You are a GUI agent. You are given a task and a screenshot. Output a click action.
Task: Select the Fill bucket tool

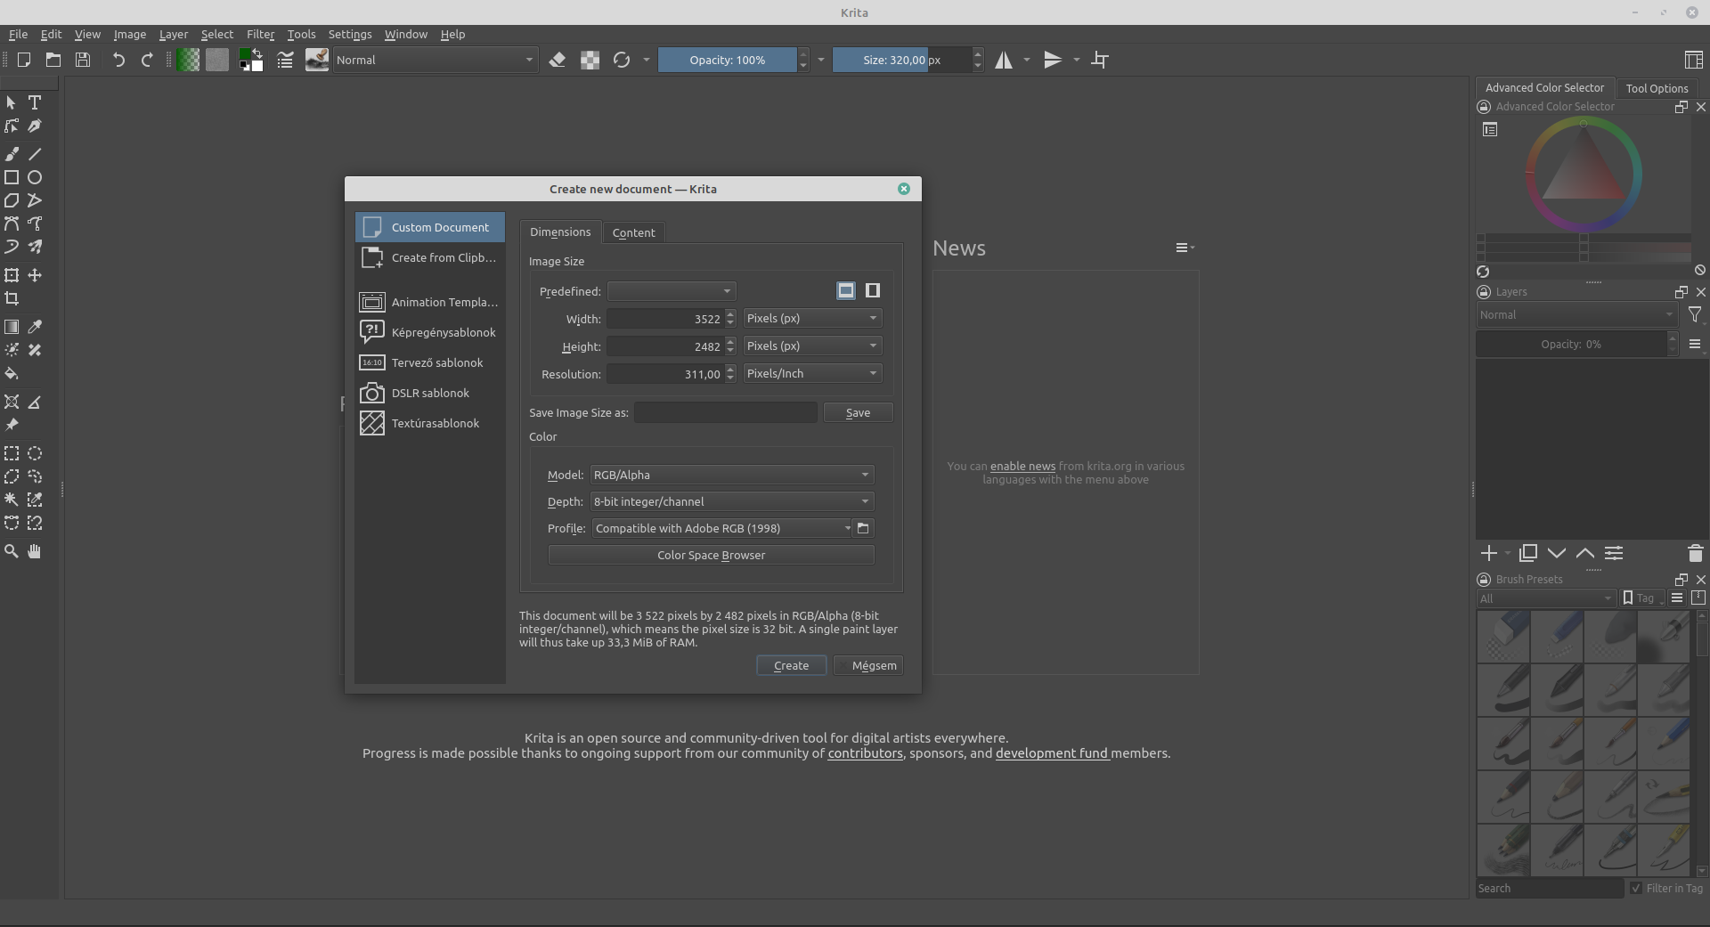(x=12, y=373)
